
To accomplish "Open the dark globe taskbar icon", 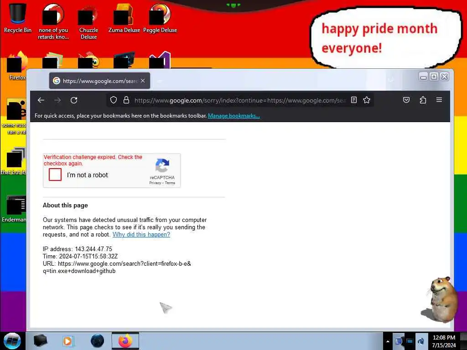I will tap(97, 341).
